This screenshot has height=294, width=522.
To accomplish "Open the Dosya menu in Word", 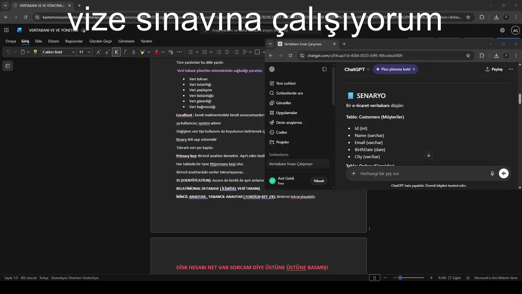I will tap(11, 41).
